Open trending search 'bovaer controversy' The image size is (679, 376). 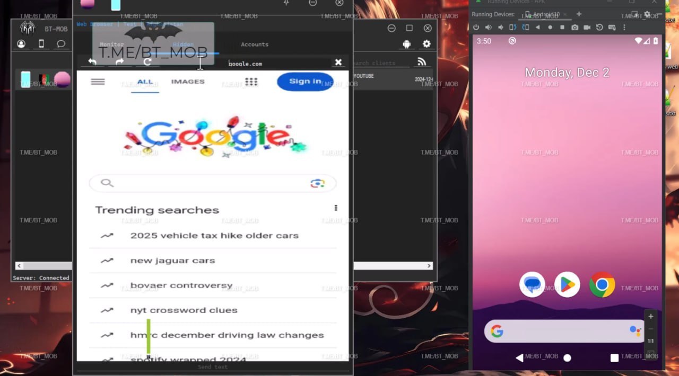181,285
